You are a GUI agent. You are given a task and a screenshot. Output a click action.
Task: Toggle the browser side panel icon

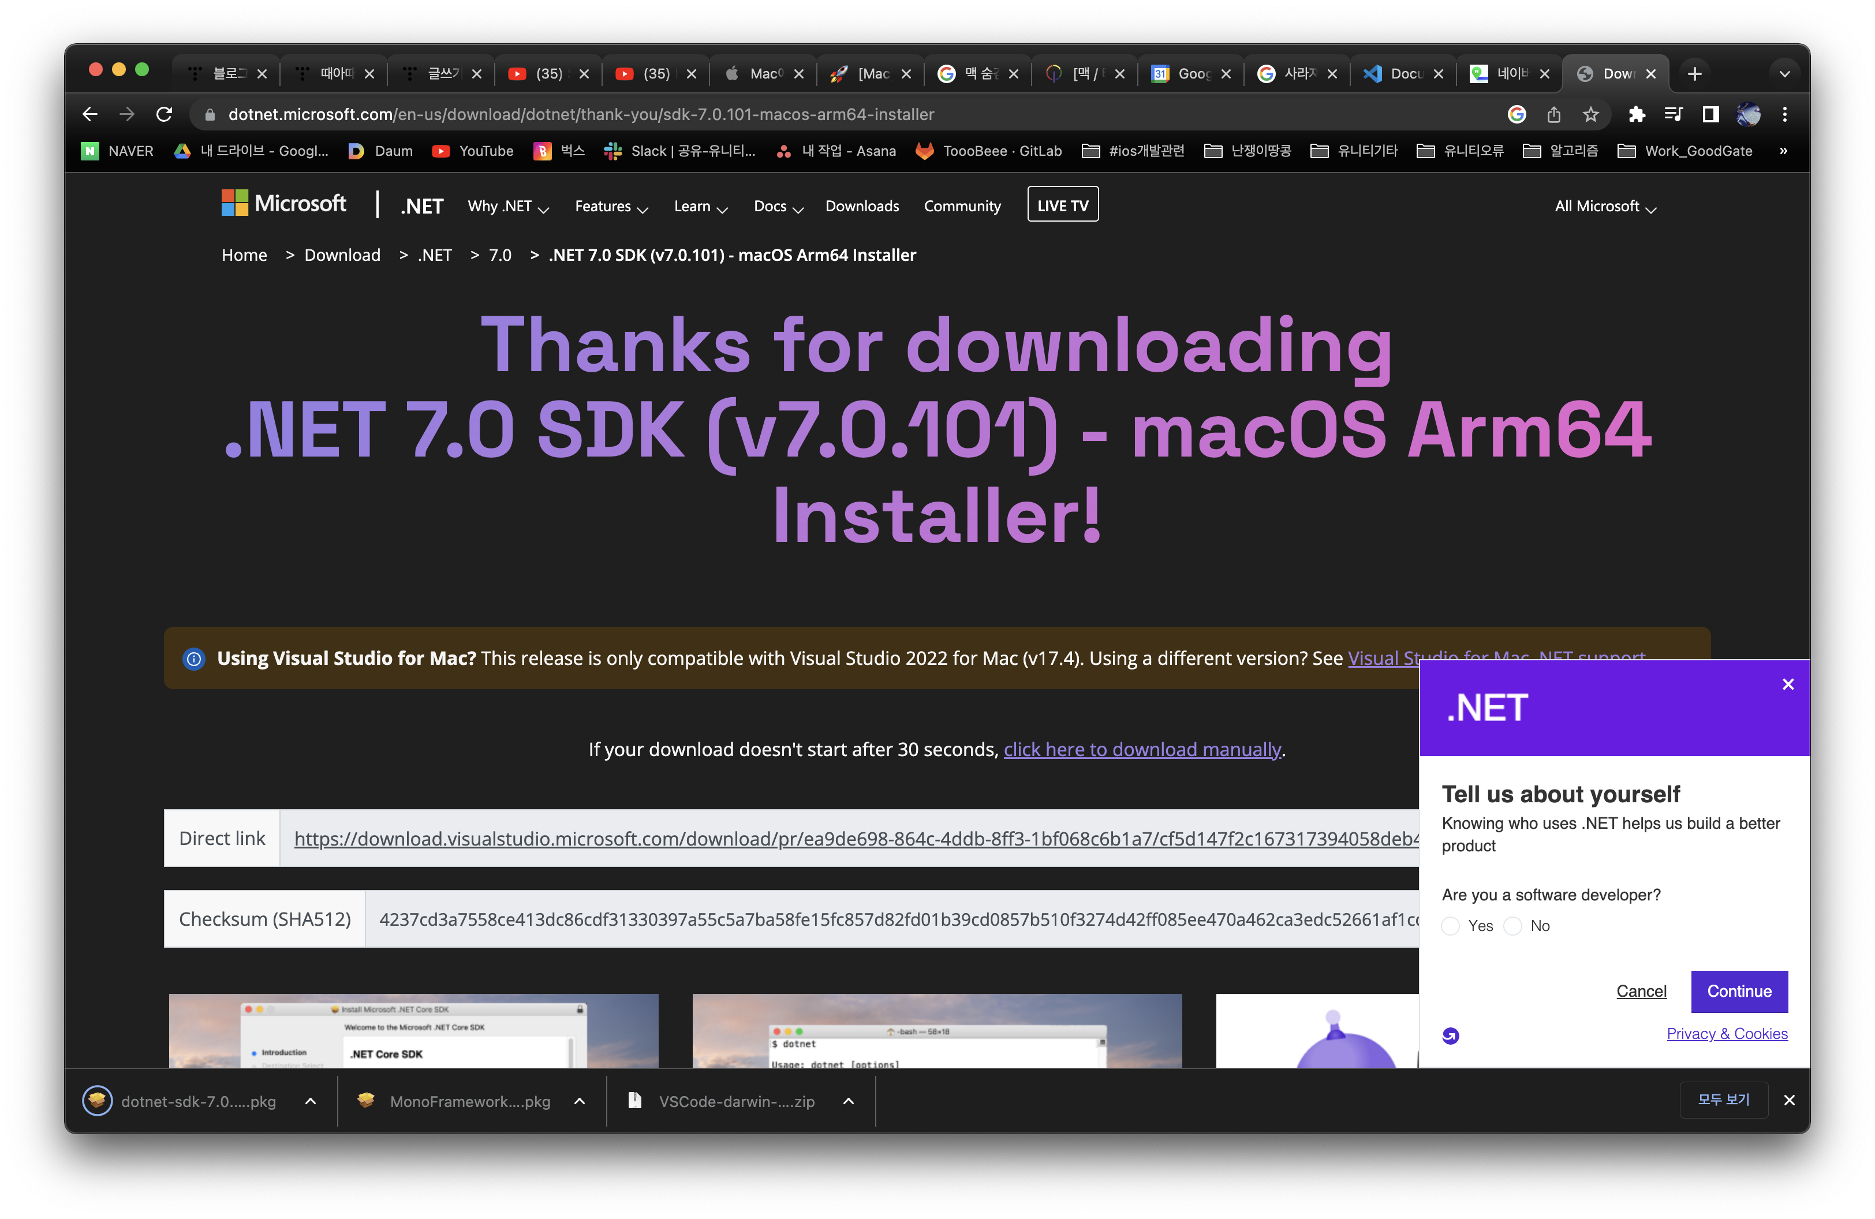pos(1709,114)
